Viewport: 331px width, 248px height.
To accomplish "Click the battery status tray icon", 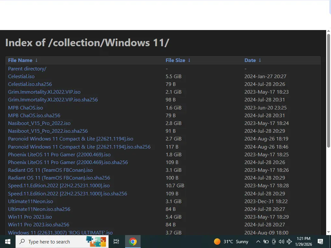I will tap(266, 242).
